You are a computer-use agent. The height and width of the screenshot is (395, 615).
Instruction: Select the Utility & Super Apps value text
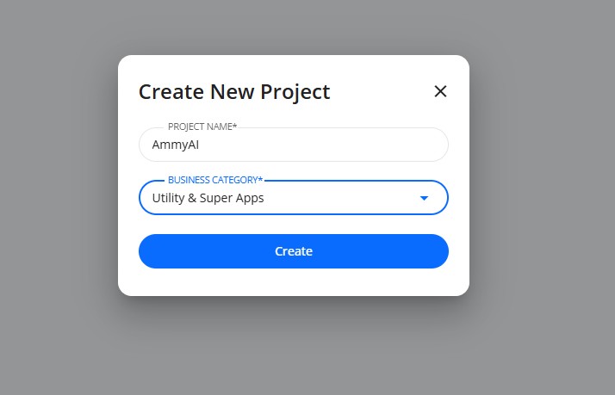click(x=208, y=198)
